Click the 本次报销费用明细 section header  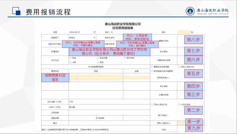pyautogui.click(x=96, y=67)
